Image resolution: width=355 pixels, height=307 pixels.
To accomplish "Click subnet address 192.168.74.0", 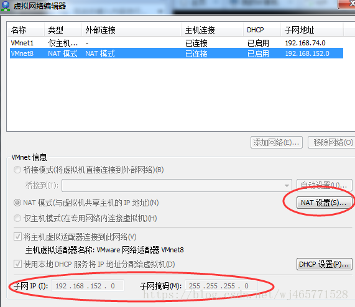I will click(305, 43).
